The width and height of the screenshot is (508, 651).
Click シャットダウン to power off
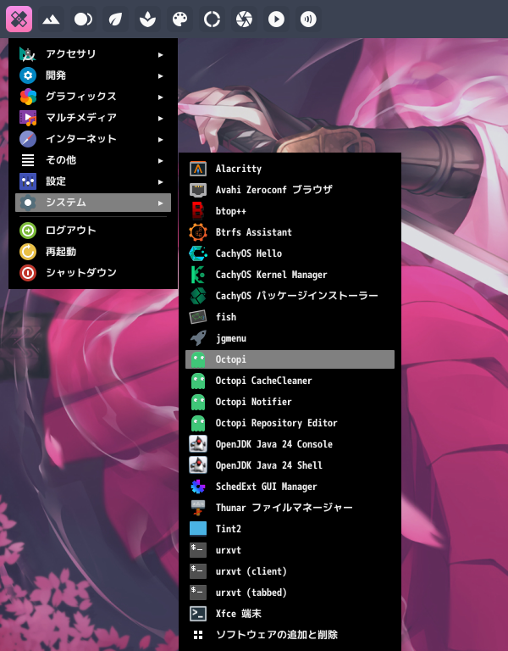point(93,273)
